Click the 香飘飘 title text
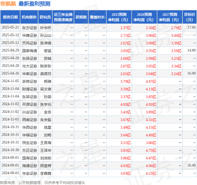Image resolution: width=197 pixels, height=185 pixels. (8, 4)
